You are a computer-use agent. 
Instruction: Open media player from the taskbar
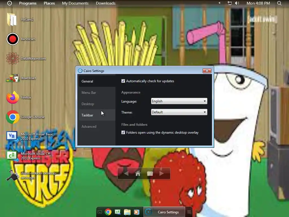pos(137,212)
